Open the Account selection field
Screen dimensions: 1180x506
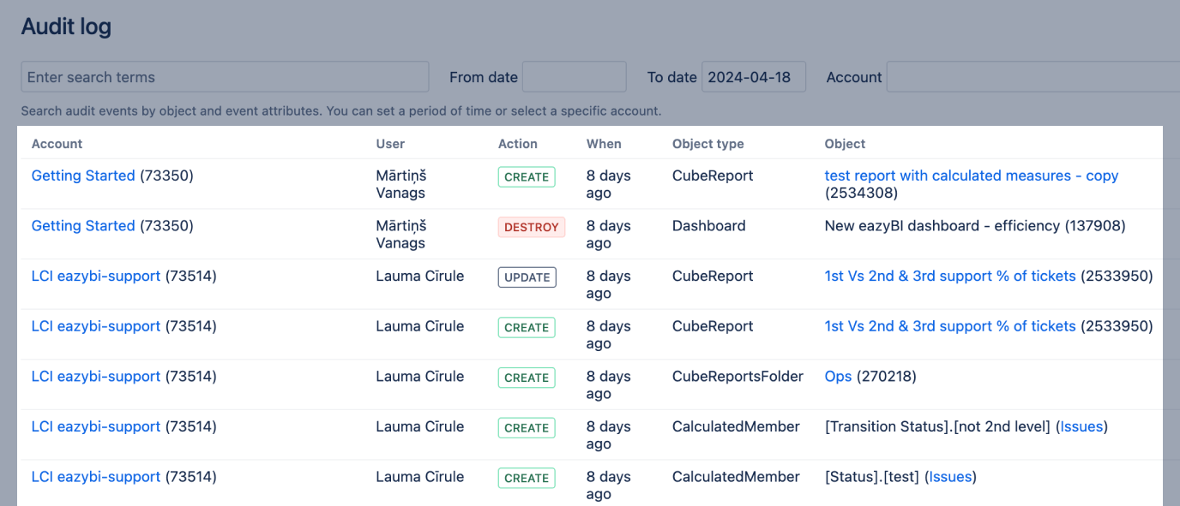(1029, 76)
